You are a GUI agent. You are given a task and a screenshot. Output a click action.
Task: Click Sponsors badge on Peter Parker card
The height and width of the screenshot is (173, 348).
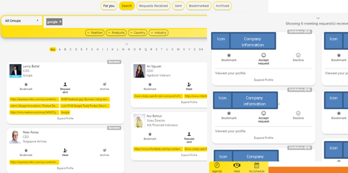[114, 128]
